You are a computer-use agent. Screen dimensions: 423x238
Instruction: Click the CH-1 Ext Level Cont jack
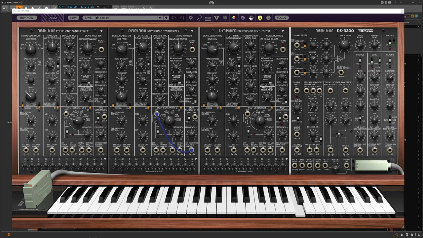(297, 45)
